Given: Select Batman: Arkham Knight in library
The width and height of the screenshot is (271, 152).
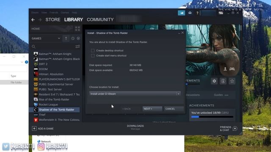Looking at the screenshot, I should [x=55, y=54].
